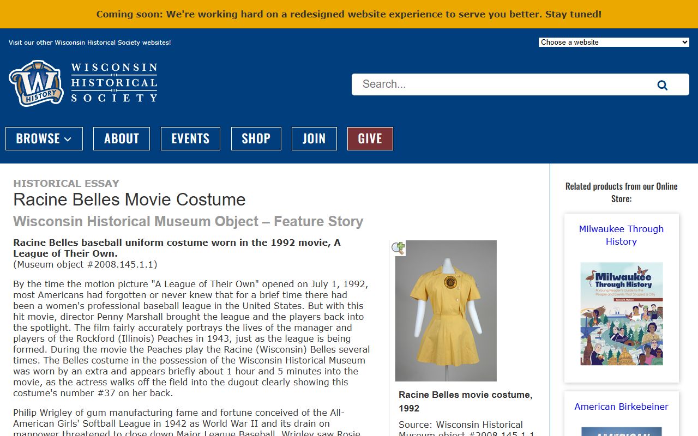Select the Join menu item
This screenshot has width=698, height=436.
[x=314, y=138]
